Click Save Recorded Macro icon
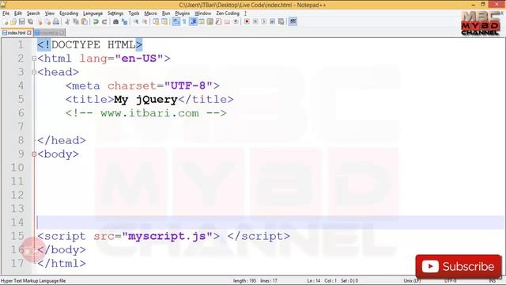 281,21
